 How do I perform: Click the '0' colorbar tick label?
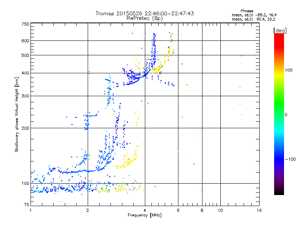pos(286,115)
